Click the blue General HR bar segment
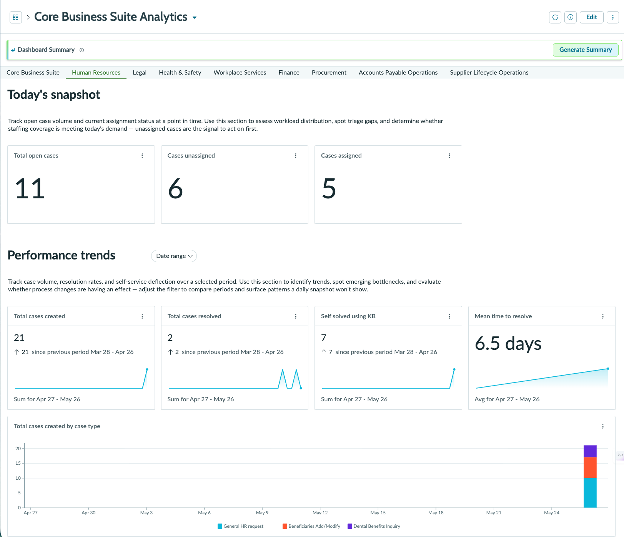624x537 pixels. click(x=590, y=493)
